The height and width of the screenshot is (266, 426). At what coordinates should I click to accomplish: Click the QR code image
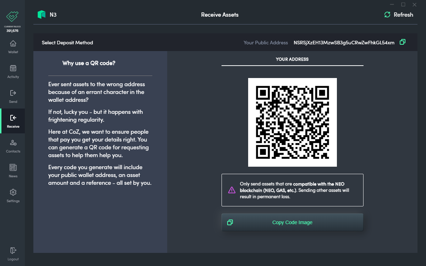292,122
